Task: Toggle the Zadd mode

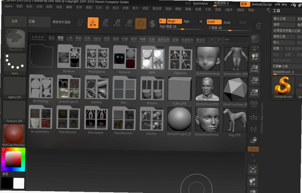Action: [x=214, y=22]
